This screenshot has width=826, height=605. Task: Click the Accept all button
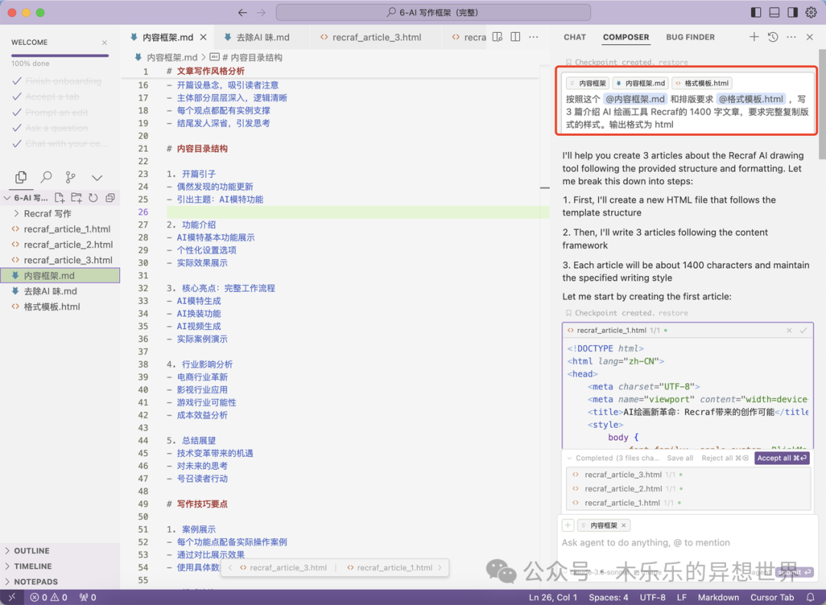pyautogui.click(x=781, y=458)
